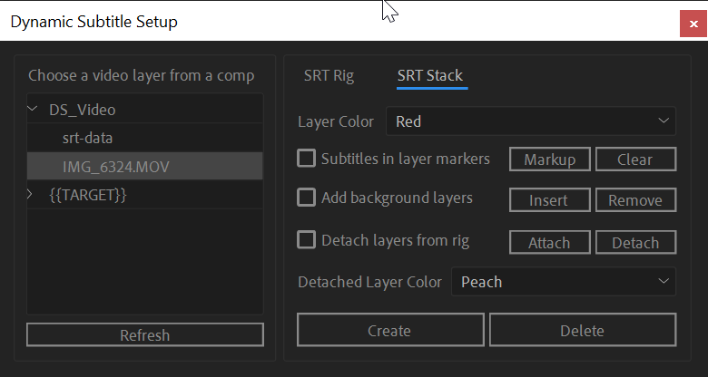Click the Insert button
The image size is (708, 377).
(x=549, y=199)
